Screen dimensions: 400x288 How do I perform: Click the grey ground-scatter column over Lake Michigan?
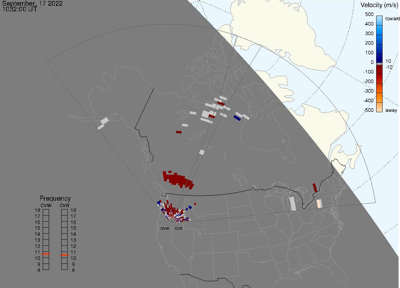pos(293,203)
